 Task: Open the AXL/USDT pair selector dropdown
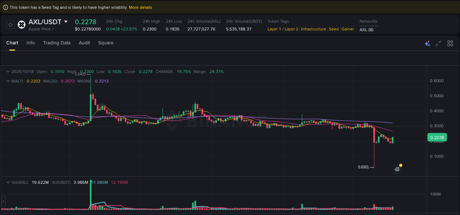pyautogui.click(x=66, y=22)
